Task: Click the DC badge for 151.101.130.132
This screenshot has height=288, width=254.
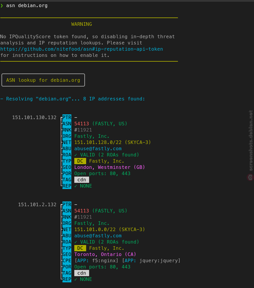Action: point(80,161)
